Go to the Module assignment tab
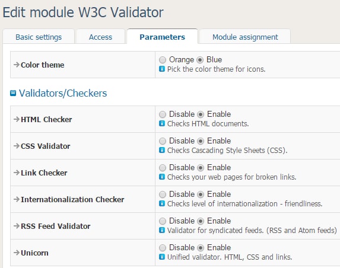Viewport: 340px width, 268px height. pyautogui.click(x=245, y=37)
